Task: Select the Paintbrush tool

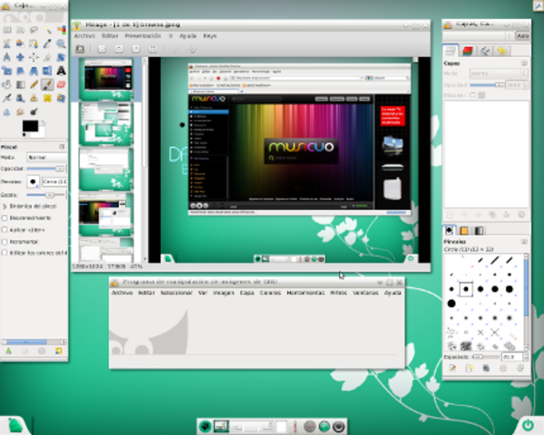Action: 47,84
